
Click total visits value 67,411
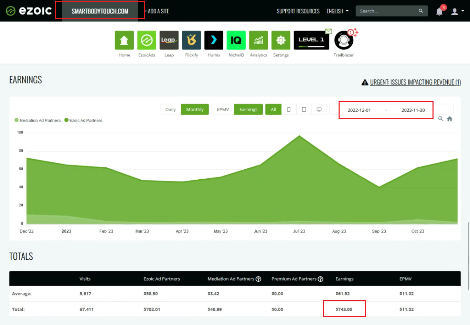coord(86,310)
